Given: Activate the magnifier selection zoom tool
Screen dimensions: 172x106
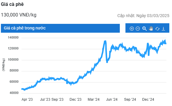Looking at the screenshot, I should tap(144, 29).
